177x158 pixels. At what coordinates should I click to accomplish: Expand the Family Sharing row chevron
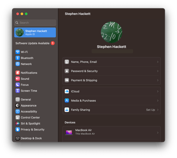pyautogui.click(x=158, y=110)
